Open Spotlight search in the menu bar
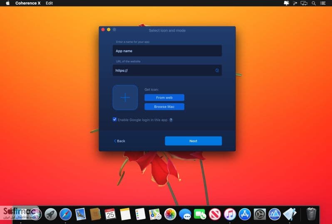The image size is (332, 224). click(x=314, y=3)
